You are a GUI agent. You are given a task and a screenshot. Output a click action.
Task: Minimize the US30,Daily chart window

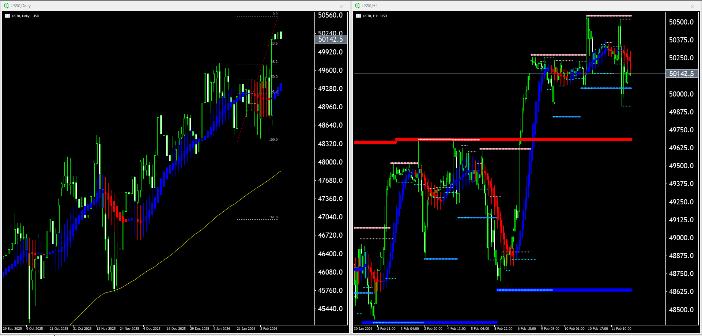coord(315,6)
